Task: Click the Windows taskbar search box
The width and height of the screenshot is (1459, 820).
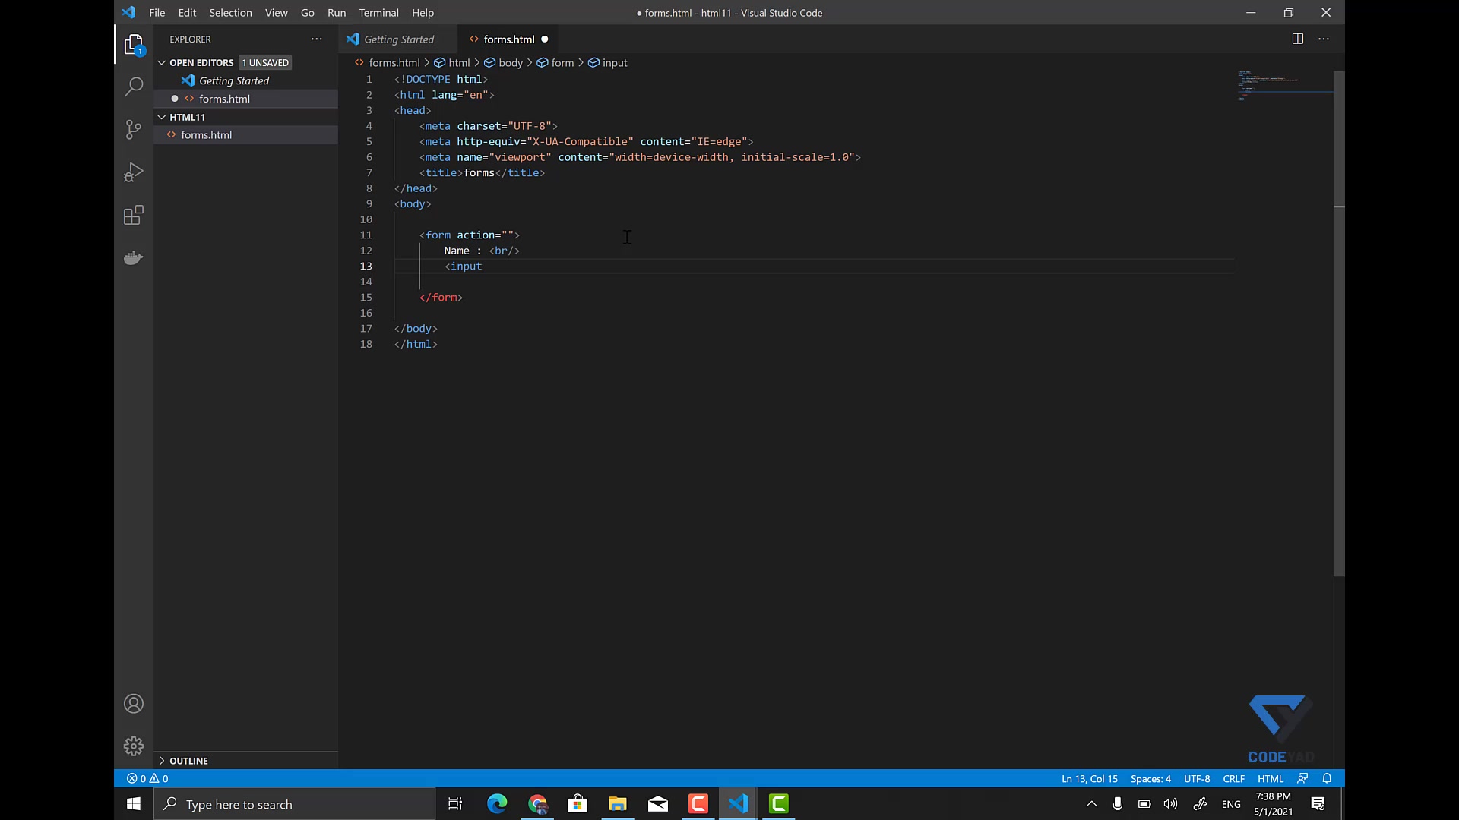Action: [x=295, y=804]
